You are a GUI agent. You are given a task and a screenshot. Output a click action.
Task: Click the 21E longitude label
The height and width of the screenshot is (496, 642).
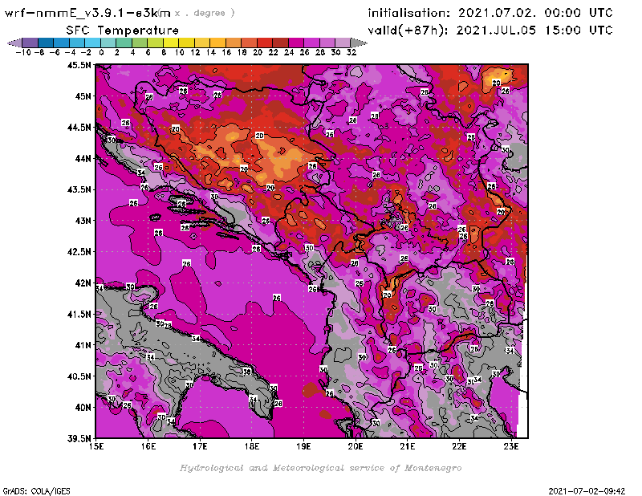[408, 446]
